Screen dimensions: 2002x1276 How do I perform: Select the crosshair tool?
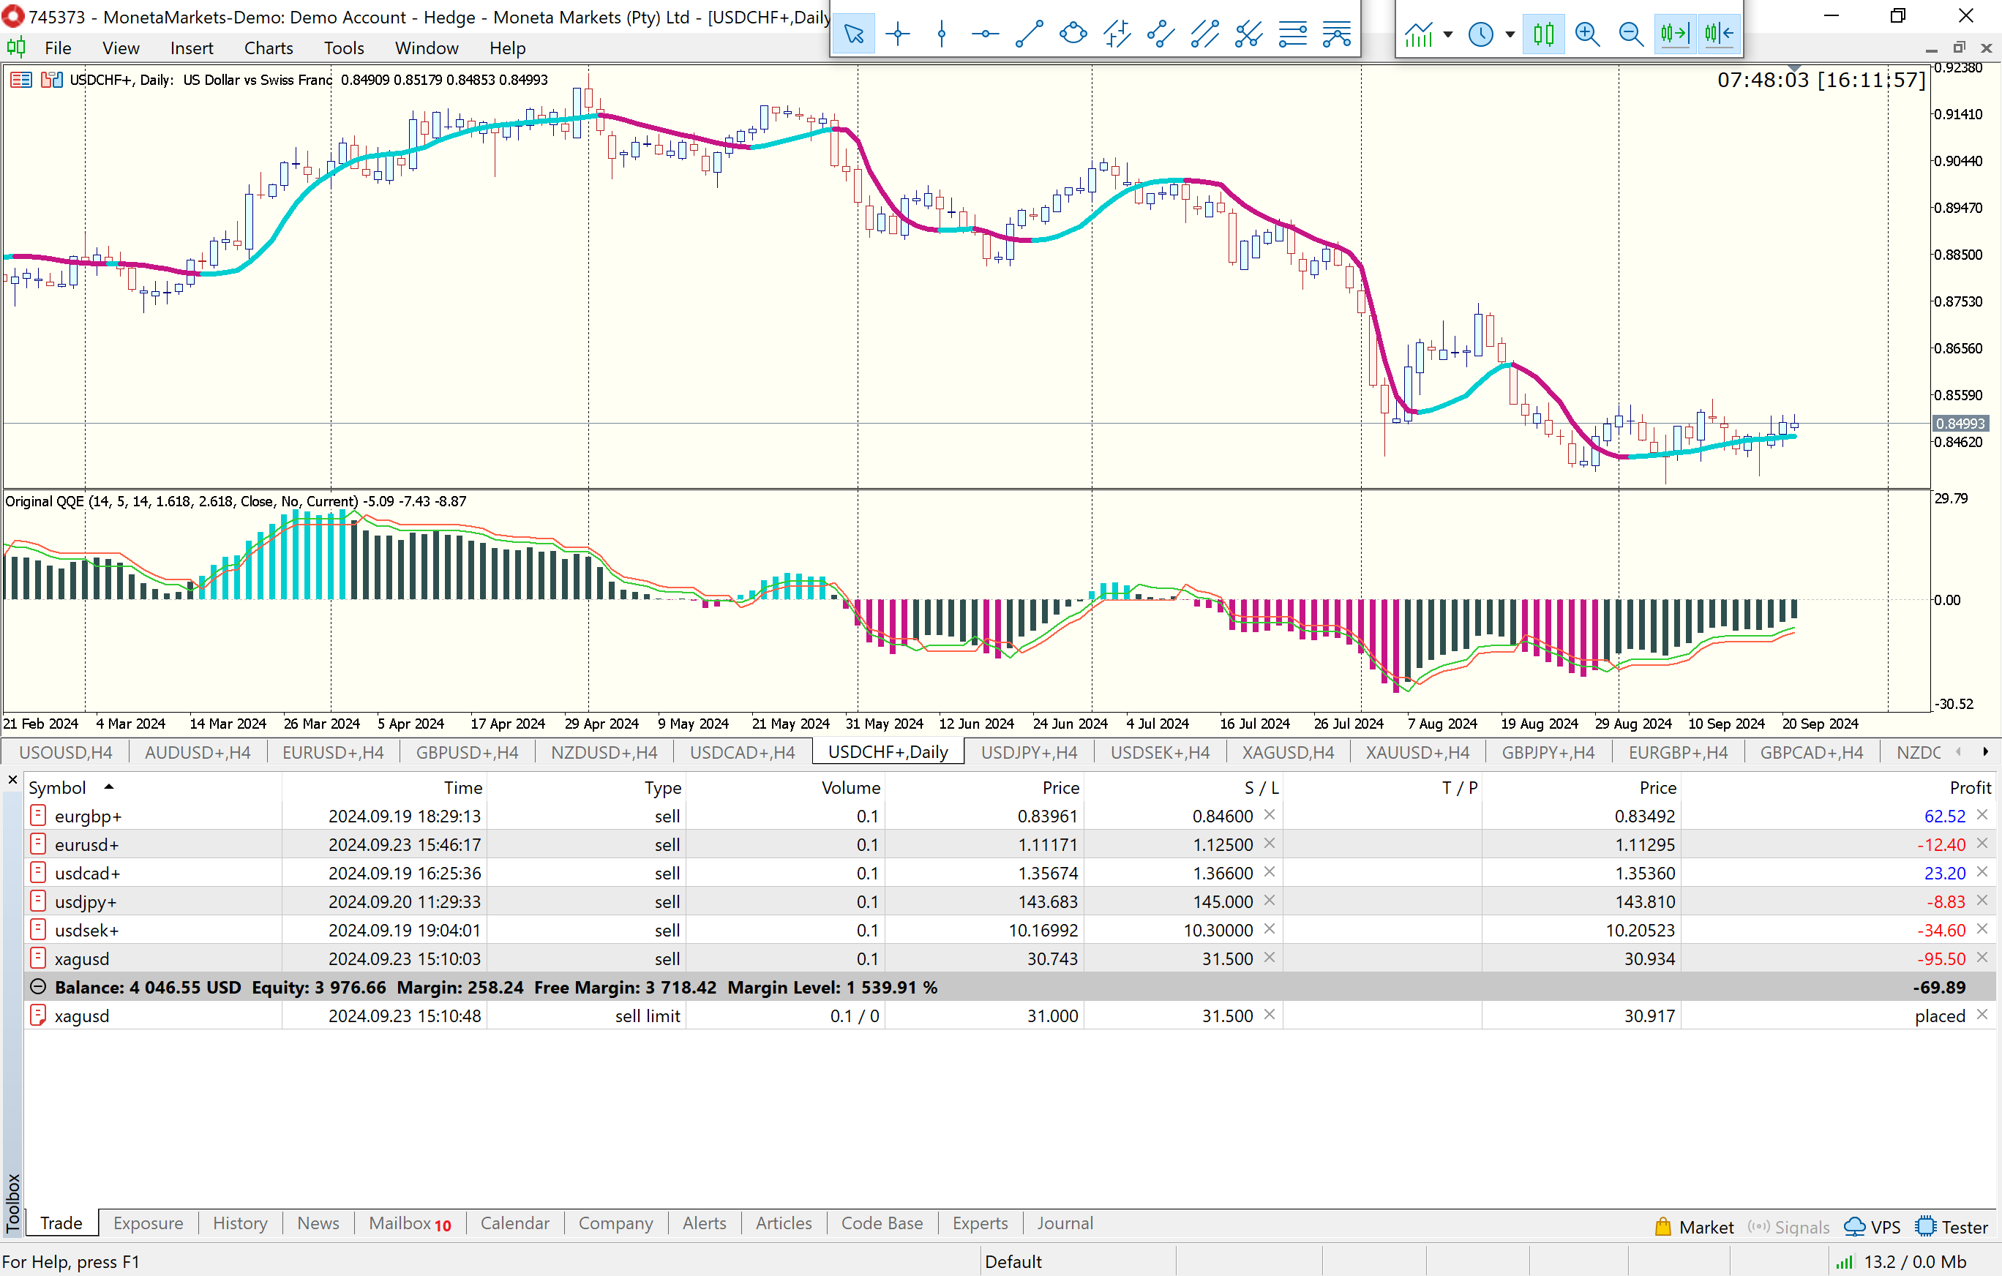(897, 34)
